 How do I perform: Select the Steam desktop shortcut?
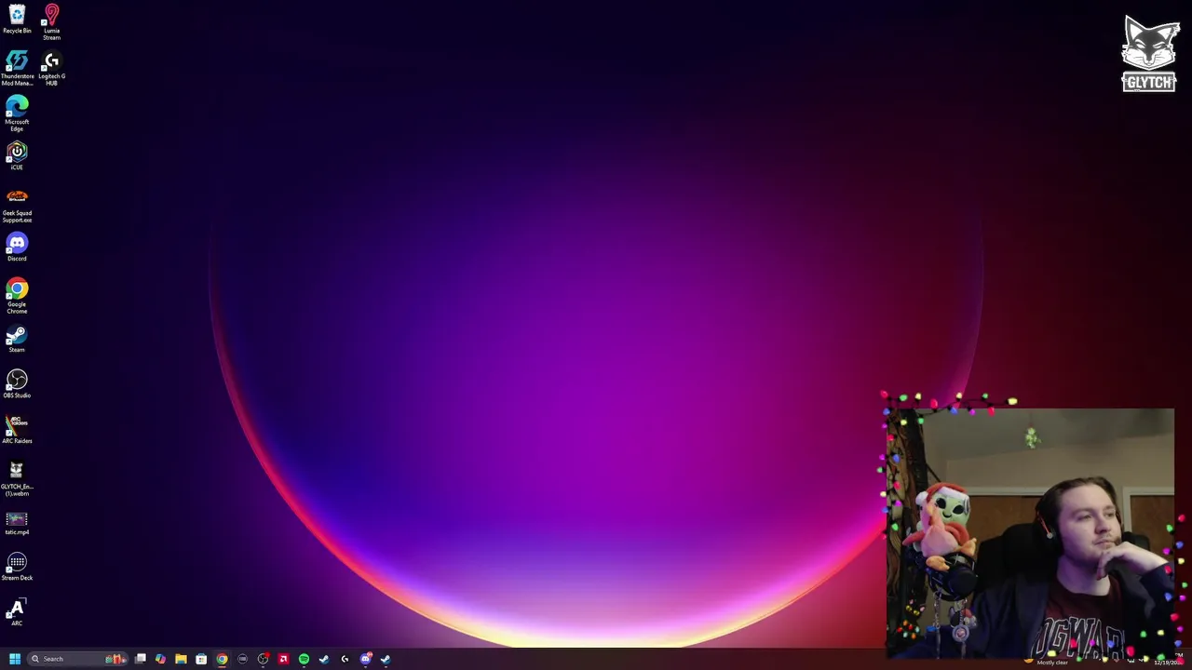click(17, 338)
